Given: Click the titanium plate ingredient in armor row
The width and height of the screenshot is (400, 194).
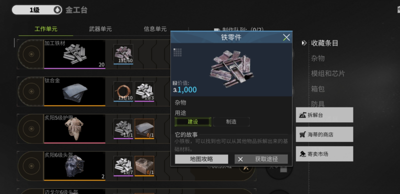Looking at the screenshot, I should 144,128.
